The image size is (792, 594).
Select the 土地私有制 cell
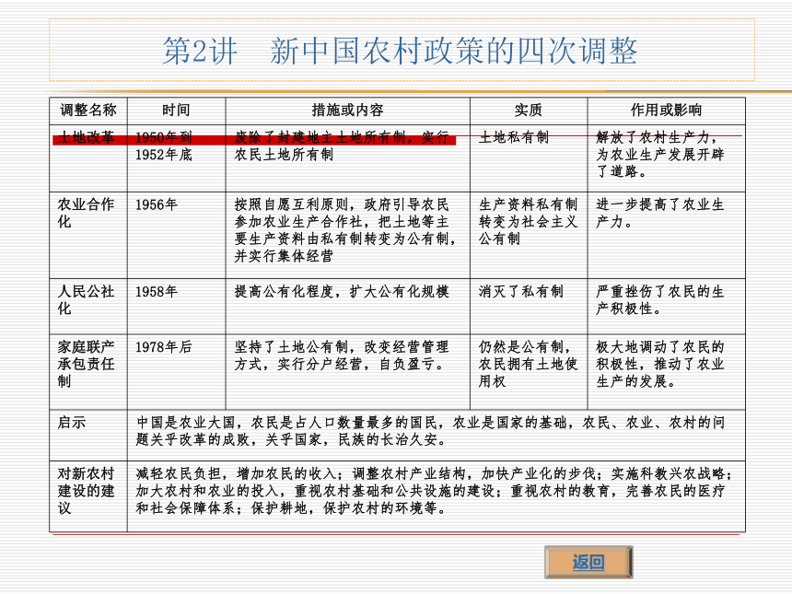coord(529,158)
